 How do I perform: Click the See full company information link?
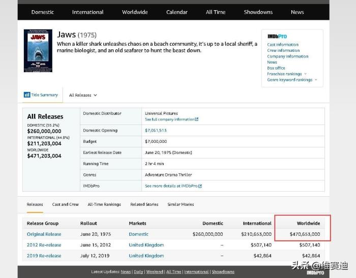tap(171, 119)
